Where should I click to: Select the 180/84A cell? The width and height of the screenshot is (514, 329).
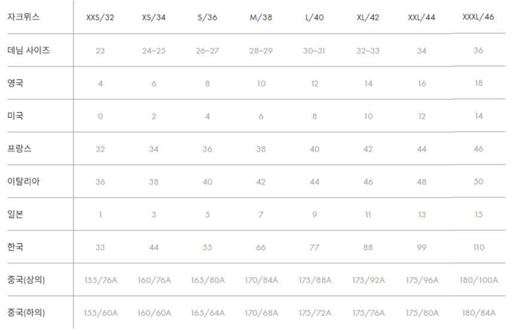point(478,313)
